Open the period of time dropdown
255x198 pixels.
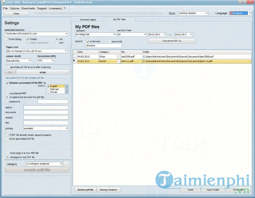pyautogui.click(x=132, y=34)
